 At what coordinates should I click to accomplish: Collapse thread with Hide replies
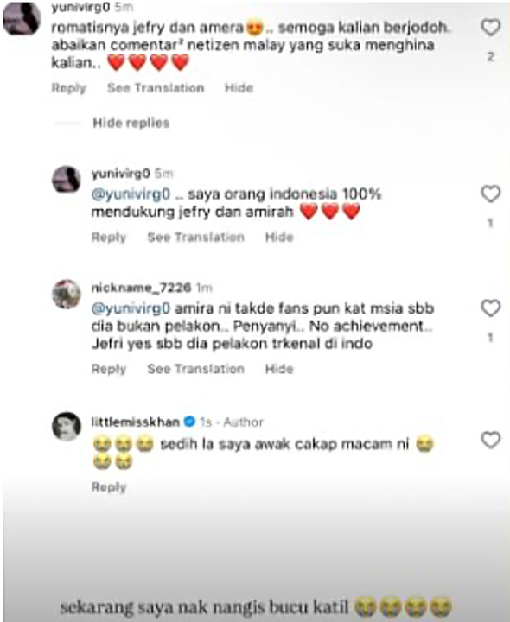[x=131, y=123]
